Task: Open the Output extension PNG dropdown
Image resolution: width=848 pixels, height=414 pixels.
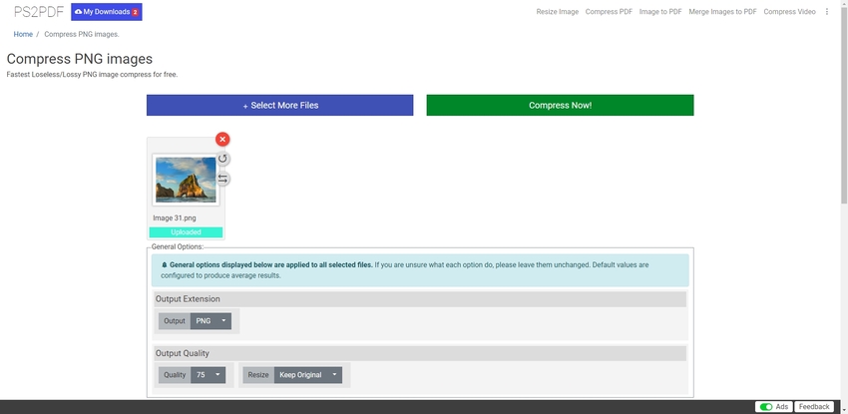Action: 211,321
